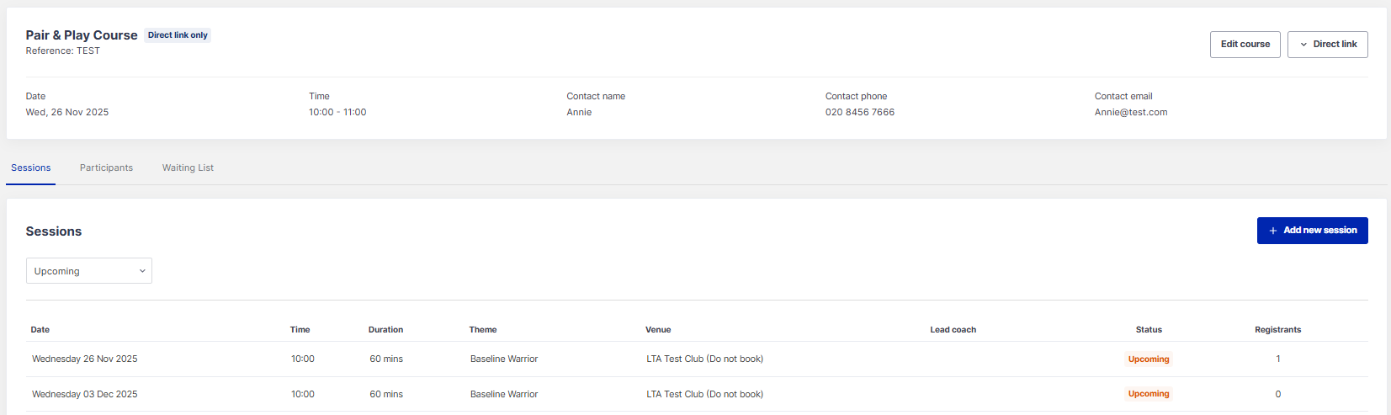Viewport: 1391px width, 415px height.
Task: Click Upcoming status badge for 03 Dec session
Action: tap(1148, 394)
